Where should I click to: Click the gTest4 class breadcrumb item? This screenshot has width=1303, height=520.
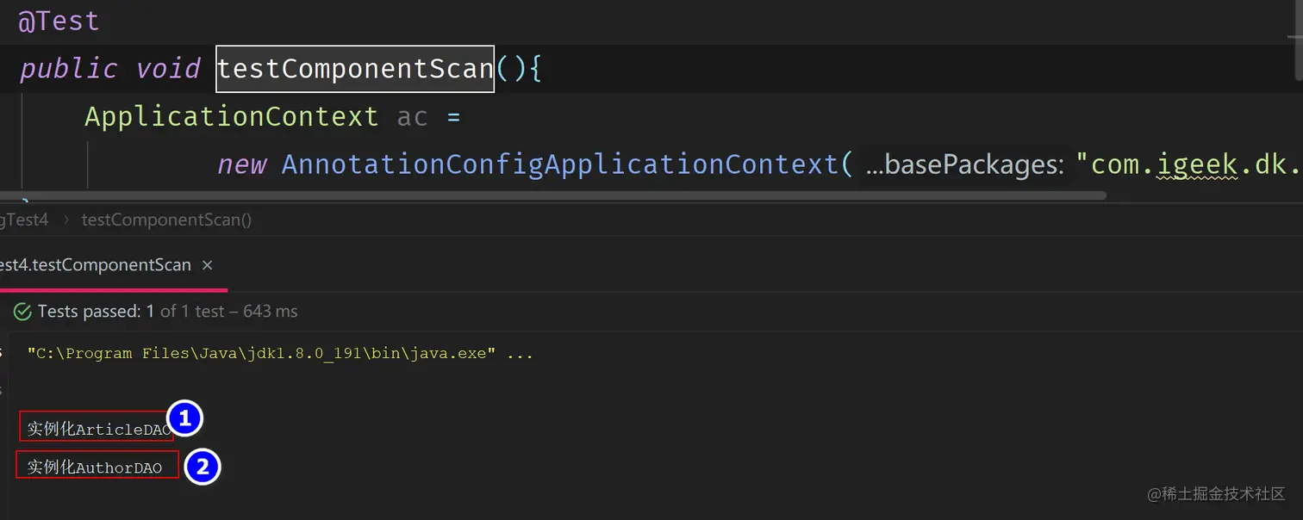pos(24,220)
